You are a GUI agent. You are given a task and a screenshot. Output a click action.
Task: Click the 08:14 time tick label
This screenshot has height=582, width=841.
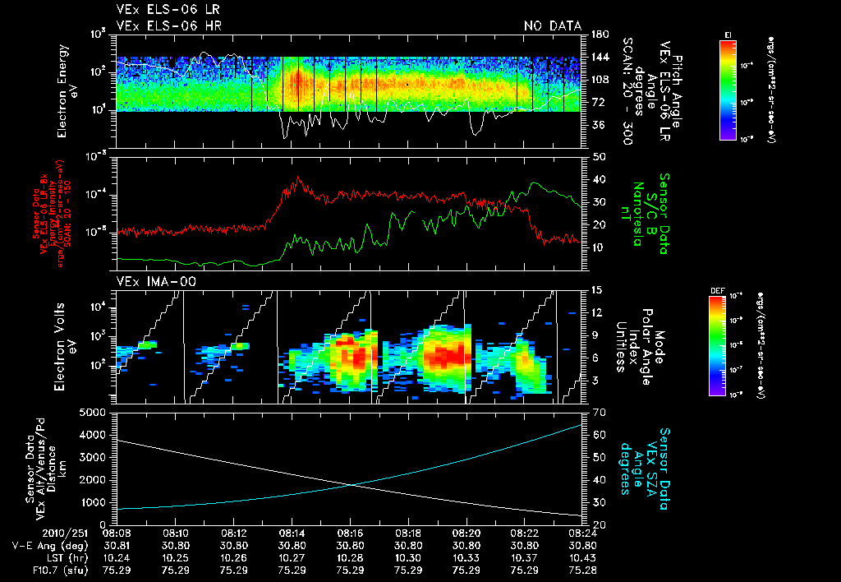pyautogui.click(x=292, y=533)
